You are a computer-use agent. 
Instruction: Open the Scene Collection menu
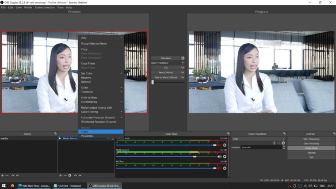pos(45,8)
